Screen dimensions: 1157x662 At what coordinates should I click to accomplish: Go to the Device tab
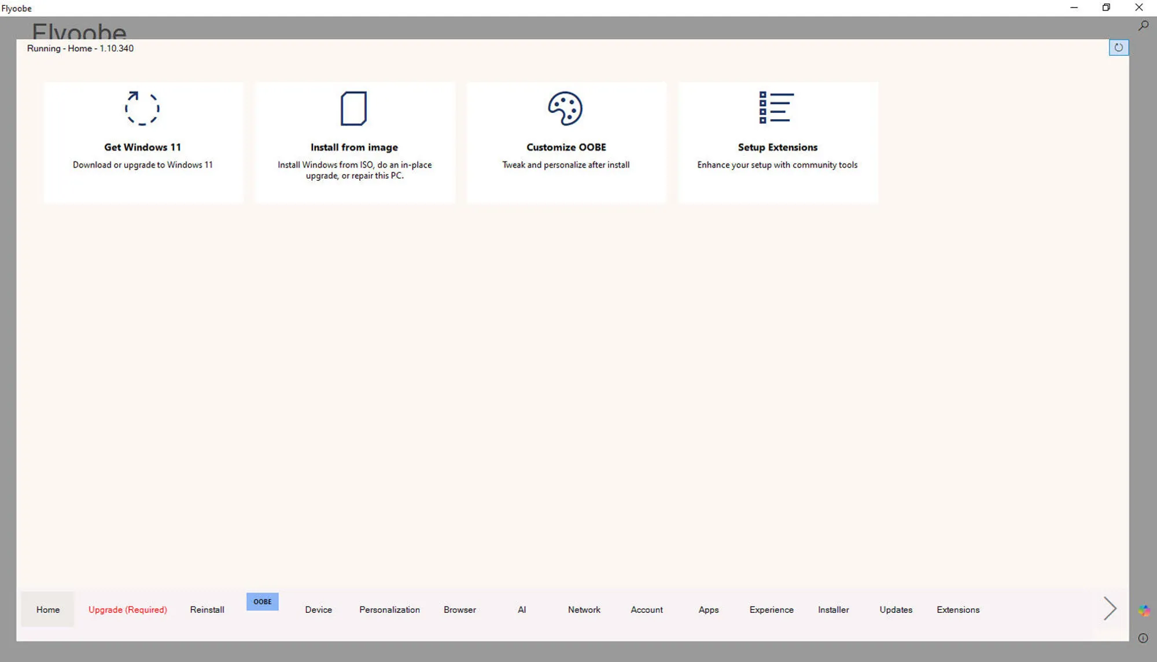[319, 609]
